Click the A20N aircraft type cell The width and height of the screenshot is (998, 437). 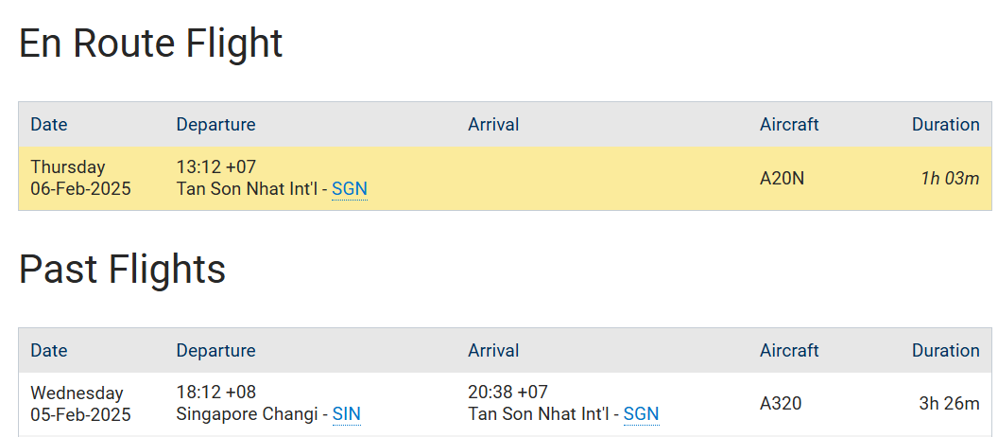pos(782,179)
